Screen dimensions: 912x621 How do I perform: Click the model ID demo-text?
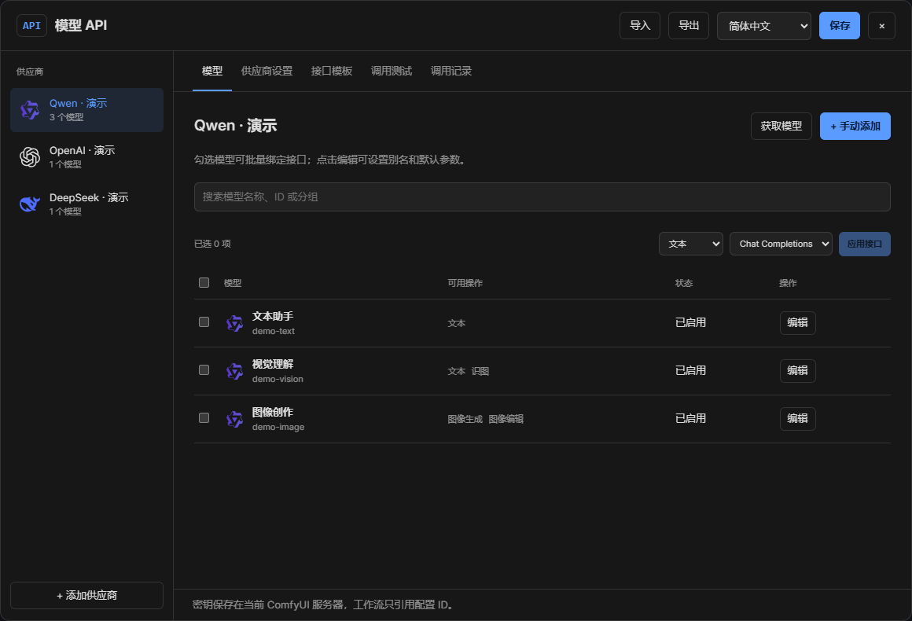click(274, 332)
